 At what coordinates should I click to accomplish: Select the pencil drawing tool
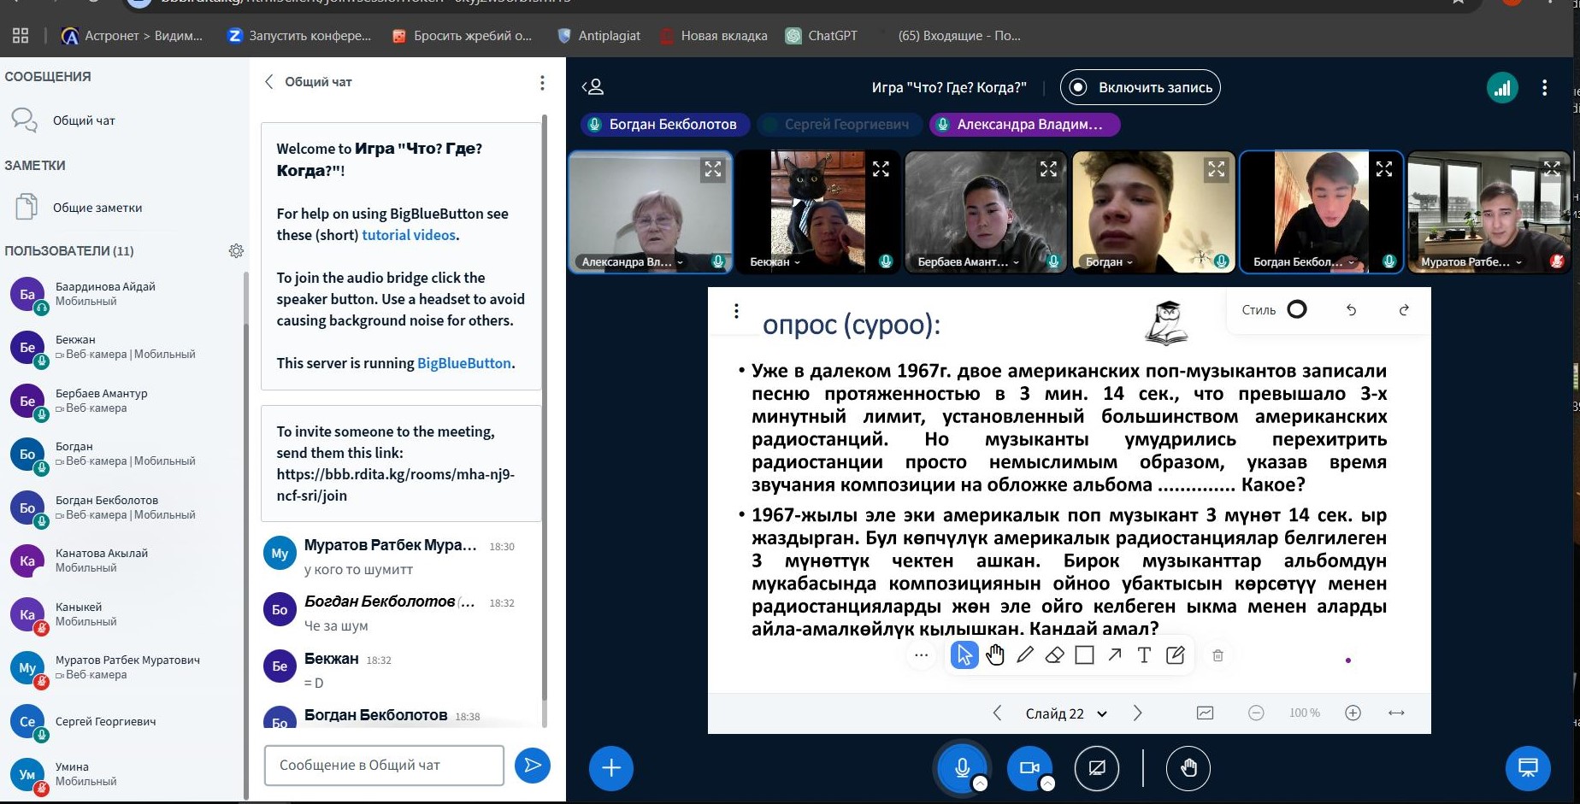point(1025,655)
